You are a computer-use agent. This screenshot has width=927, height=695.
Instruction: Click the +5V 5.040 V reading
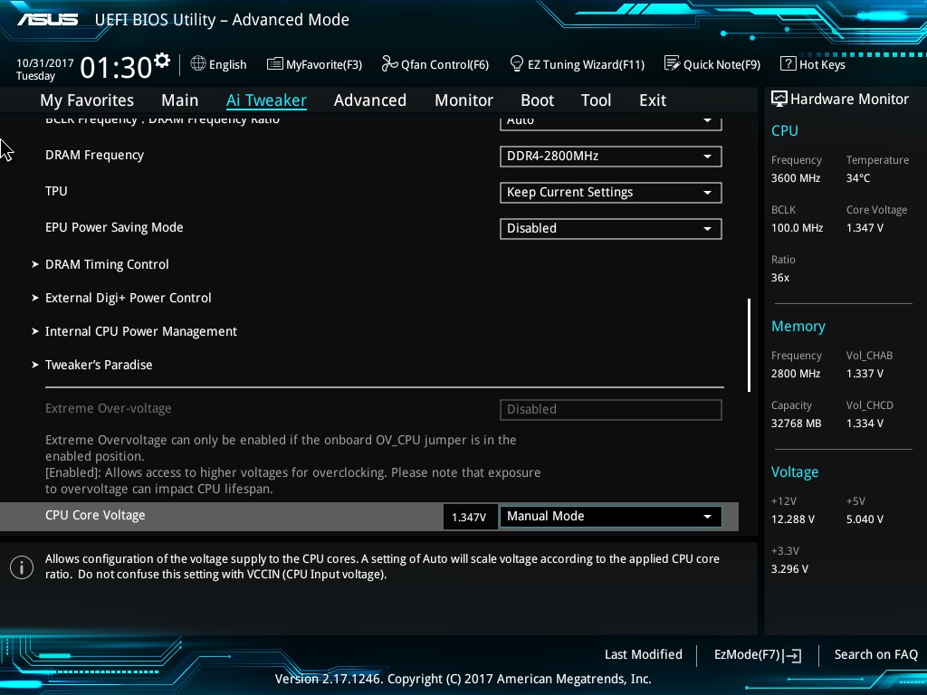pos(865,519)
